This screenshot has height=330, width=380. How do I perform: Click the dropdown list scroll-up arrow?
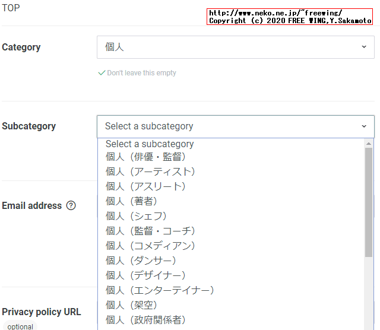tap(369, 144)
